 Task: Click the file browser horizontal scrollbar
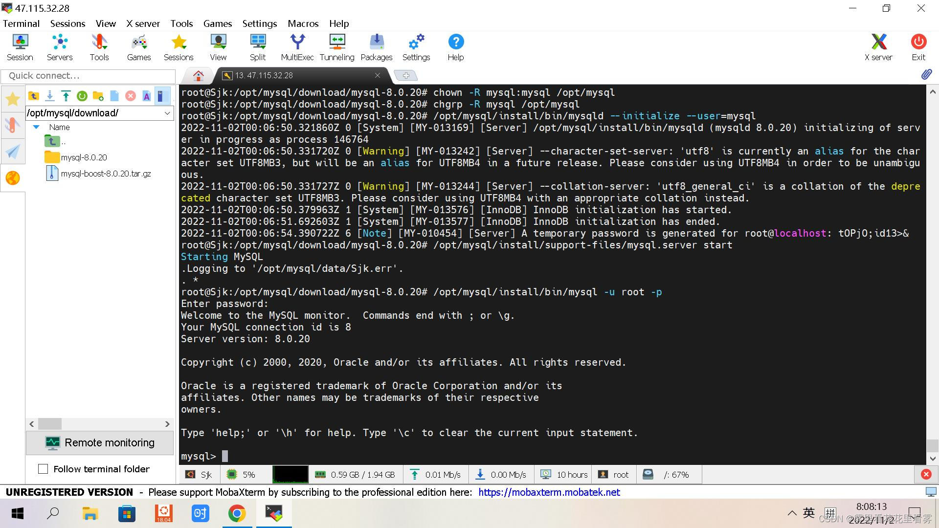pyautogui.click(x=100, y=424)
